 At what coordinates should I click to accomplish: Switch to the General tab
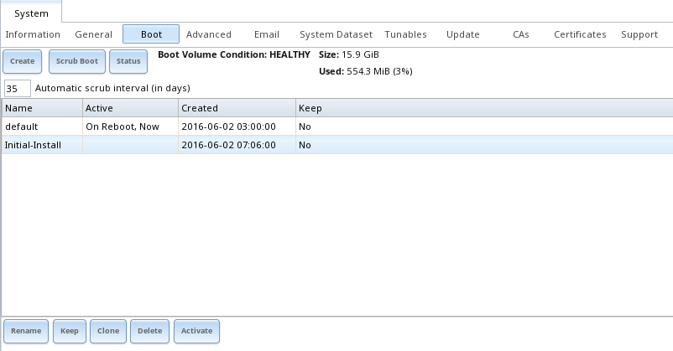pyautogui.click(x=94, y=34)
